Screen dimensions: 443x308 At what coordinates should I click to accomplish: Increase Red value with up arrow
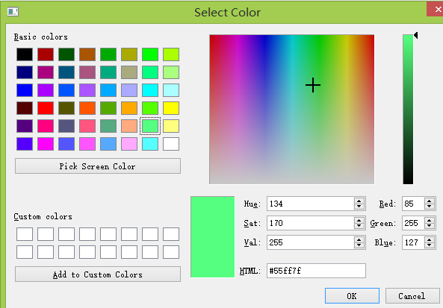[x=429, y=201]
